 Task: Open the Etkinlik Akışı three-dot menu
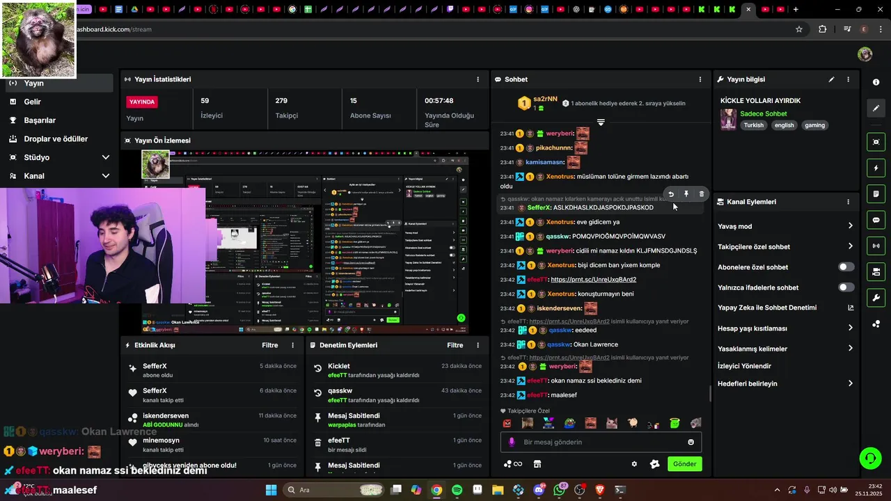292,345
